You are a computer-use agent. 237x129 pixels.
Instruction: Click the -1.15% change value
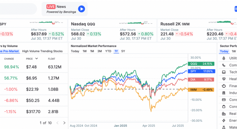[x=10, y=112]
